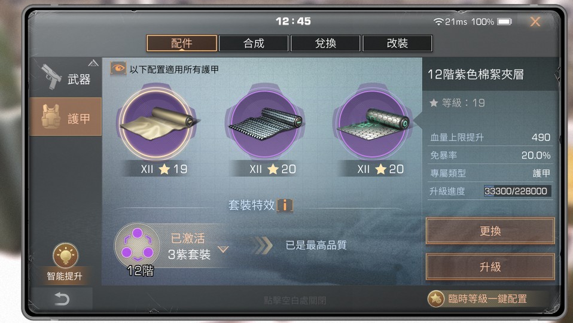Select the 護甲 armor category

(65, 117)
